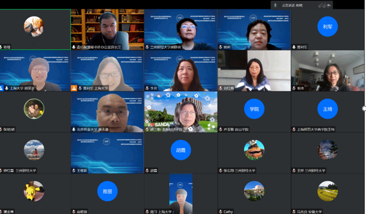Toggle the mic icon beside 贾利军 under 利军 avatar

294,47
